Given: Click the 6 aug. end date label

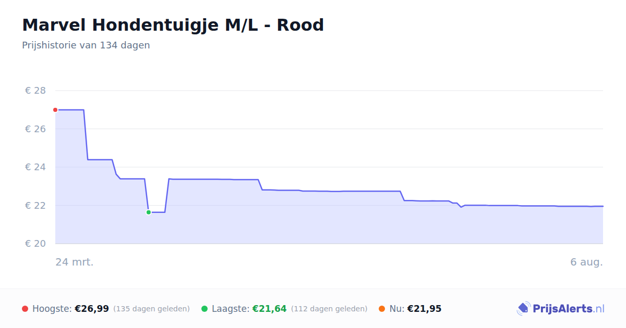Looking at the screenshot, I should (586, 262).
